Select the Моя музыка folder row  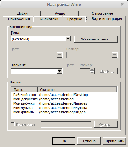pyautogui.click(x=64, y=108)
